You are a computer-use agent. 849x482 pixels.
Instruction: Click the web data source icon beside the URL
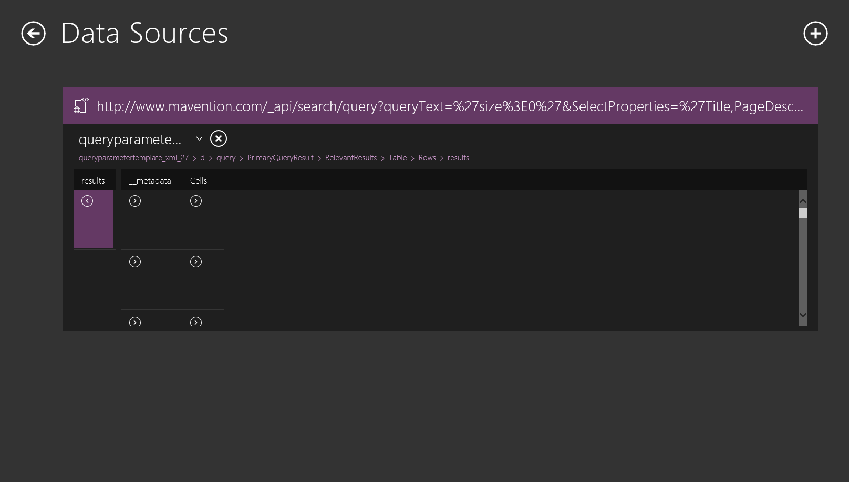tap(81, 106)
